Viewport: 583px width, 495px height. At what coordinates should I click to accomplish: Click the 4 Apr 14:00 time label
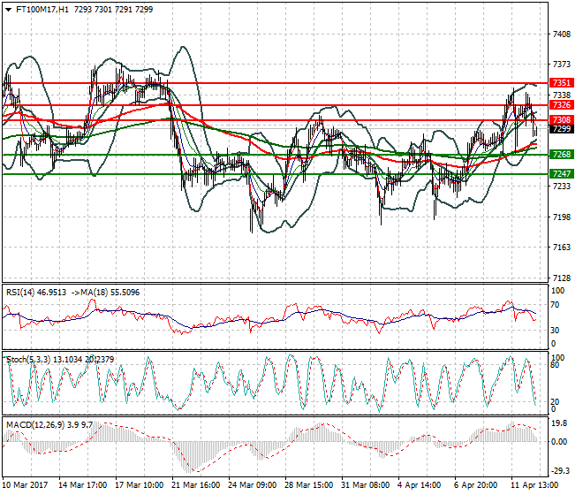coord(420,485)
